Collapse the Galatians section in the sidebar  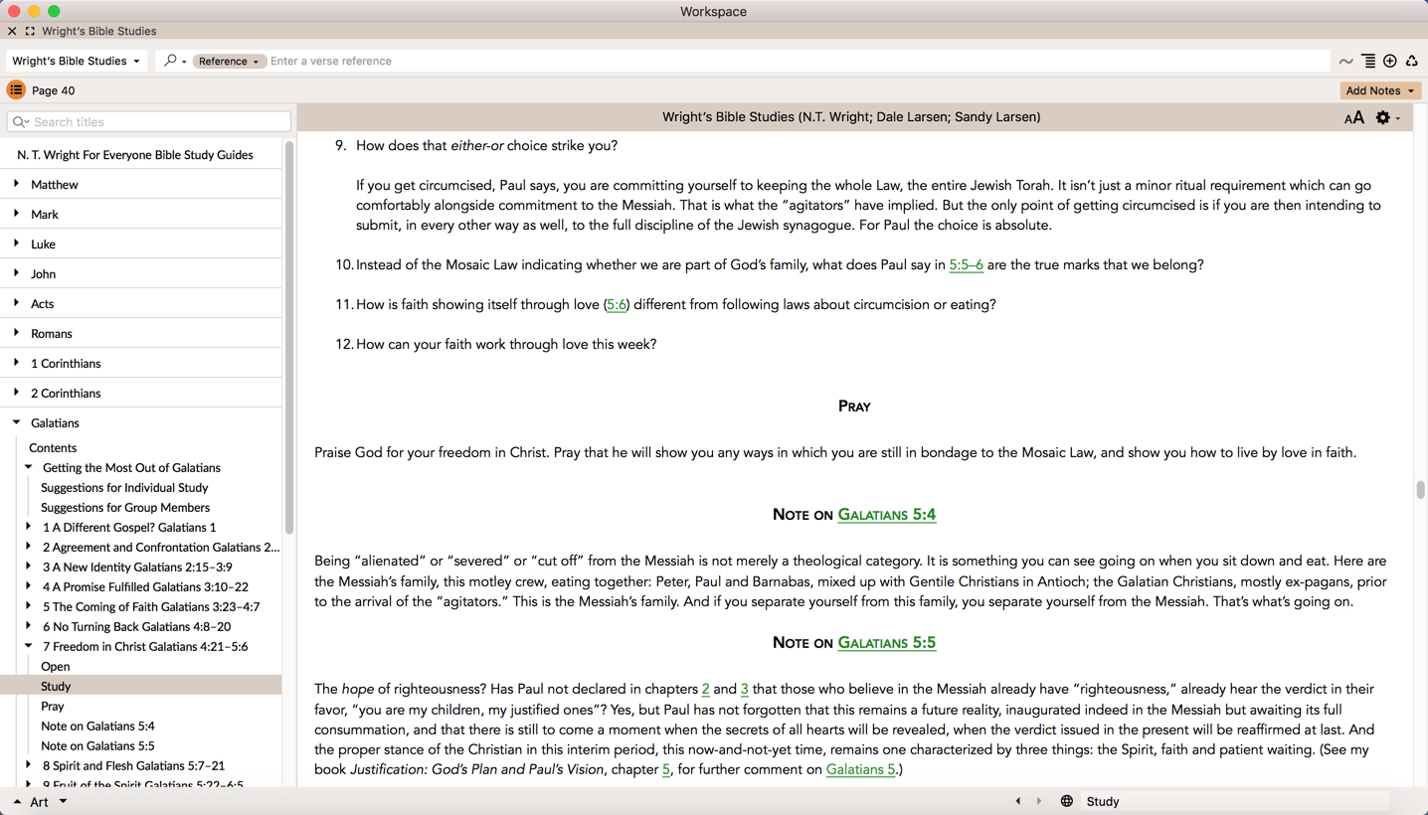[17, 422]
